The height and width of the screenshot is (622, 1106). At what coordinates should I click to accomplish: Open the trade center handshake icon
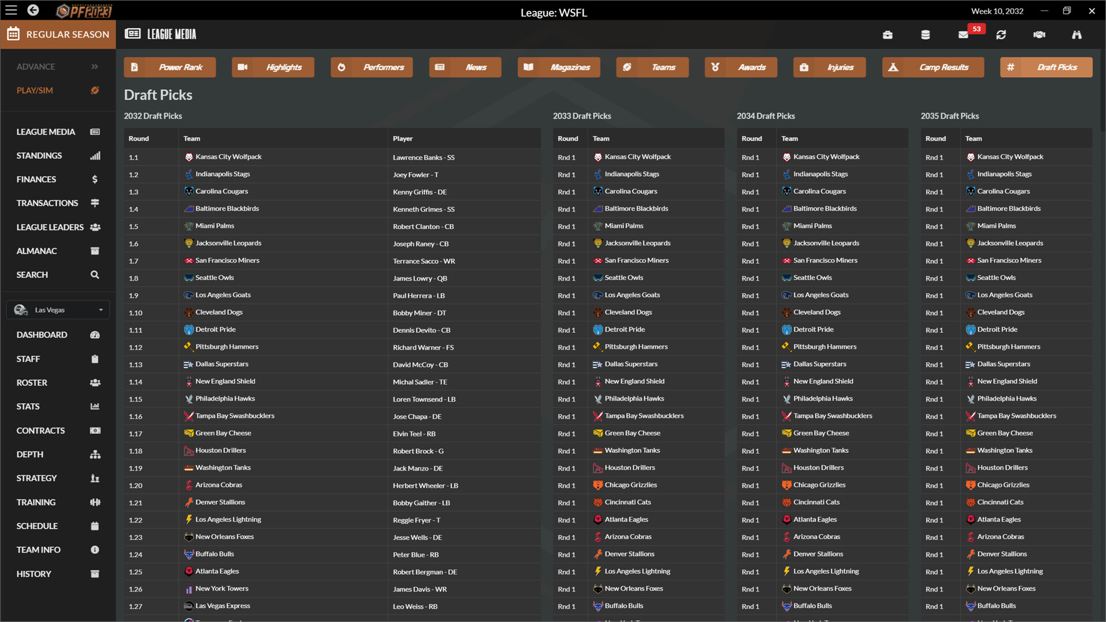pos(1039,35)
